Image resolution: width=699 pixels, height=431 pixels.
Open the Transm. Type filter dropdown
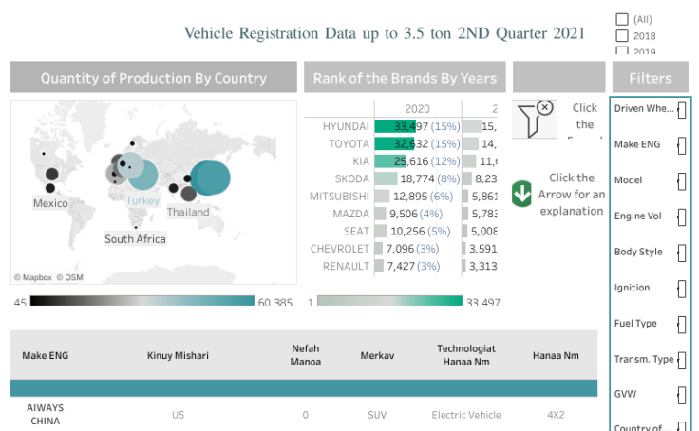pos(682,360)
